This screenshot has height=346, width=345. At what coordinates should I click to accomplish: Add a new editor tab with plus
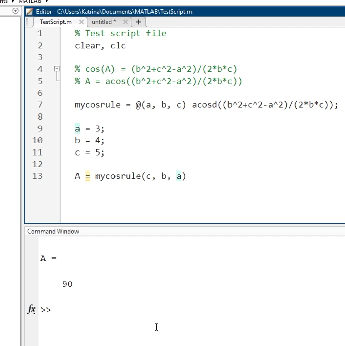[x=139, y=22]
